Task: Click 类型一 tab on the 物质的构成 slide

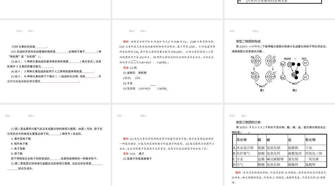Action: pyautogui.click(x=233, y=31)
